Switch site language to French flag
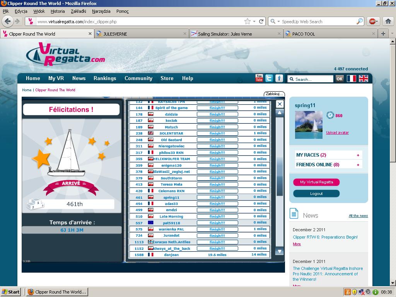 tap(351, 79)
